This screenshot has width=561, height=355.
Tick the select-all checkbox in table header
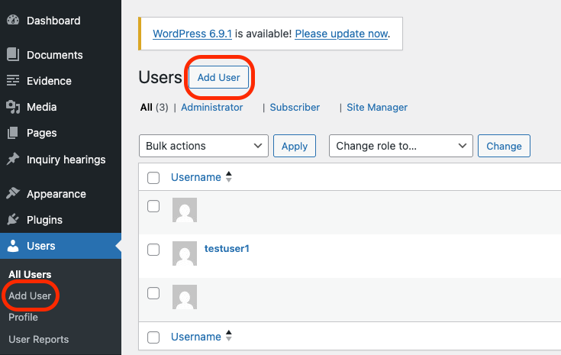coord(153,178)
